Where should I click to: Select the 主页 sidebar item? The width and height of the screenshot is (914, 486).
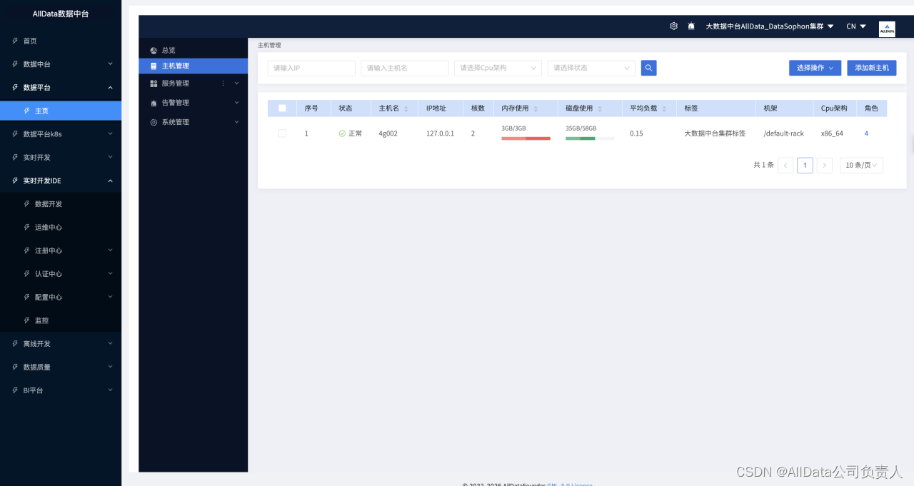(x=61, y=111)
